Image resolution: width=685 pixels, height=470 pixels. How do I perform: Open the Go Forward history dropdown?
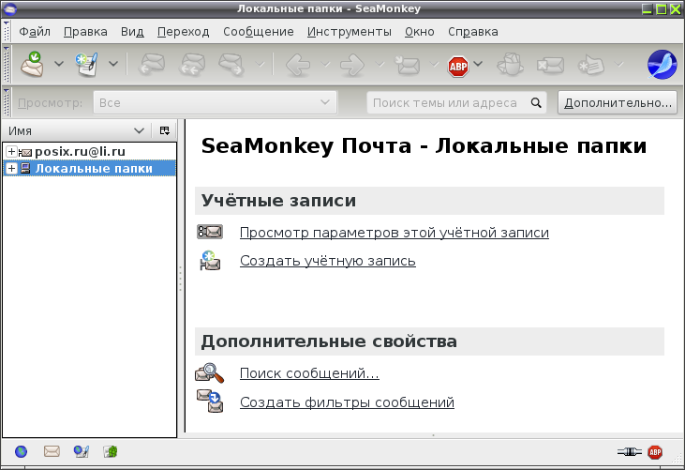coord(380,65)
